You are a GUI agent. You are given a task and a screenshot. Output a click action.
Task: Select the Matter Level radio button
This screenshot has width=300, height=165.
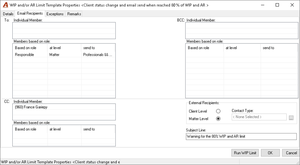218,119
